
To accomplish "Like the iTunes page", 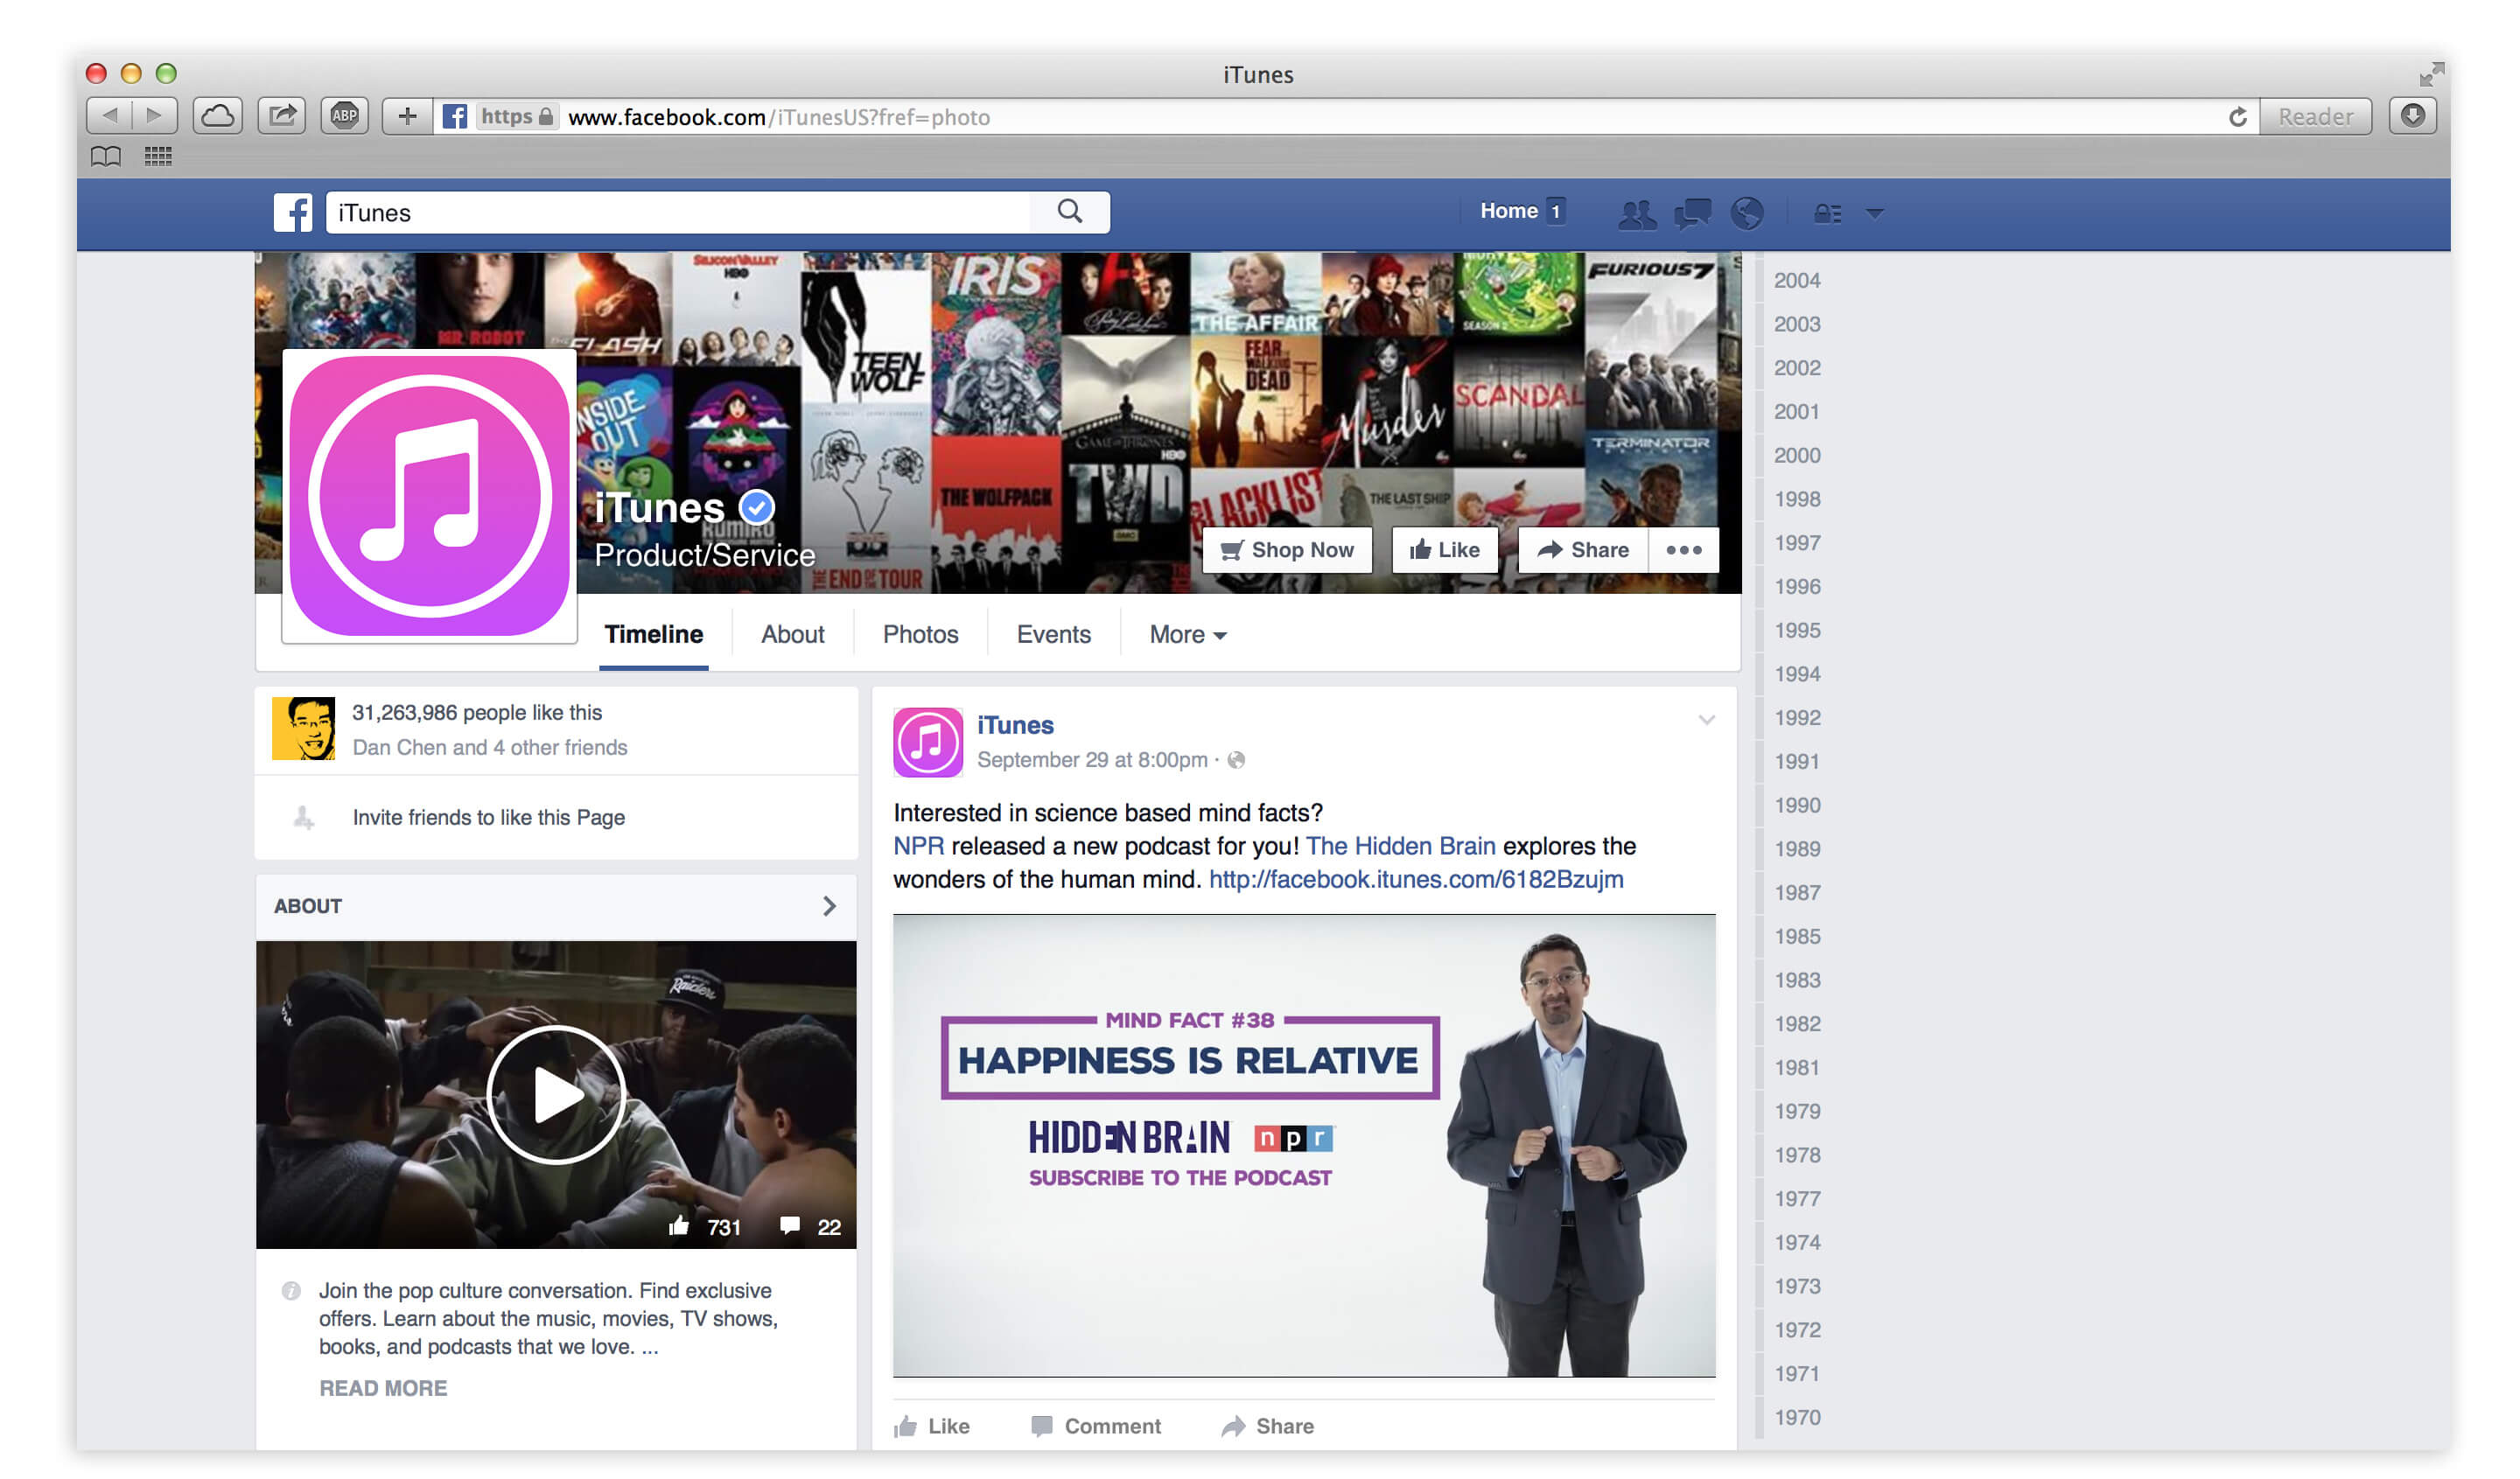I will click(1445, 549).
